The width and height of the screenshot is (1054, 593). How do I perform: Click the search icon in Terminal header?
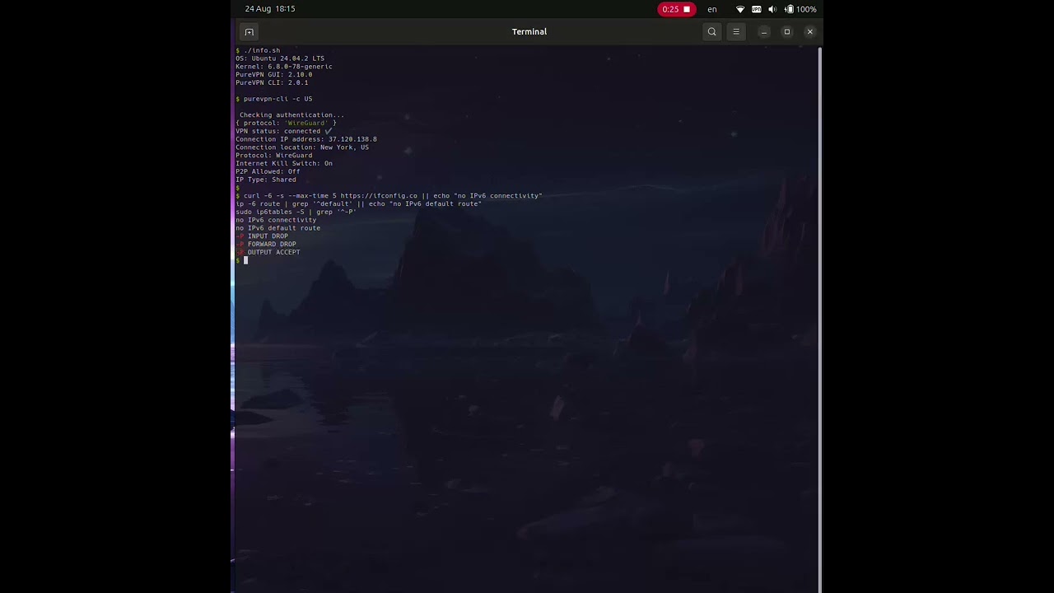click(x=712, y=32)
